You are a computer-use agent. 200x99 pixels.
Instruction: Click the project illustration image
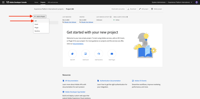click(145, 45)
